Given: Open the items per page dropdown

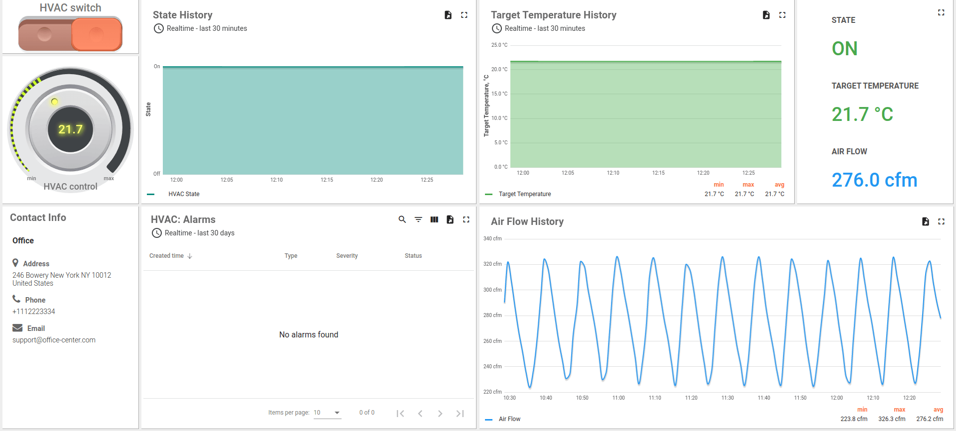Looking at the screenshot, I should tap(327, 413).
